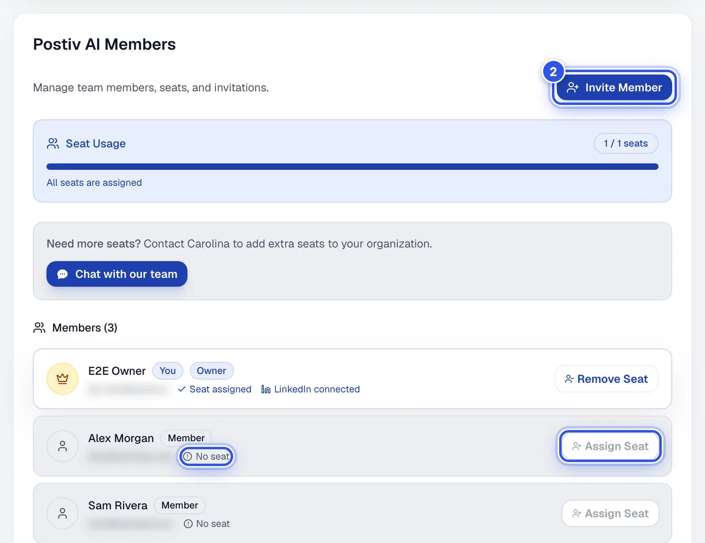Click the Postiv AI Members heading
Viewport: 705px width, 543px height.
(x=104, y=44)
